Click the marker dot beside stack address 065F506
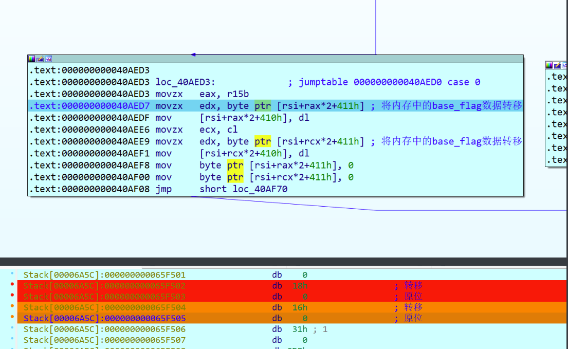This screenshot has height=349, width=568. coord(12,328)
